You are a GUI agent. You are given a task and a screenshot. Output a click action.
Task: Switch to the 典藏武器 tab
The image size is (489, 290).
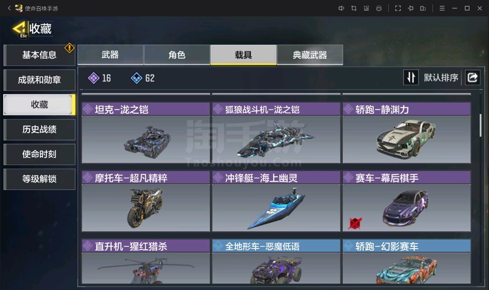pos(310,55)
